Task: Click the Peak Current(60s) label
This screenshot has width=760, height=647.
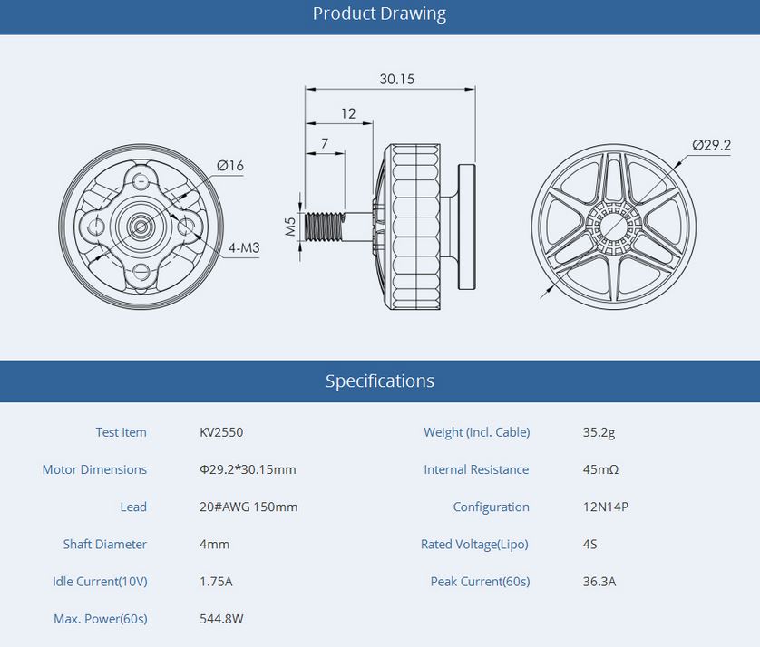Action: (480, 581)
